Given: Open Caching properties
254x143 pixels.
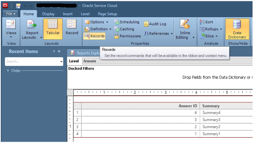Looking at the screenshot, I should point(124,29).
